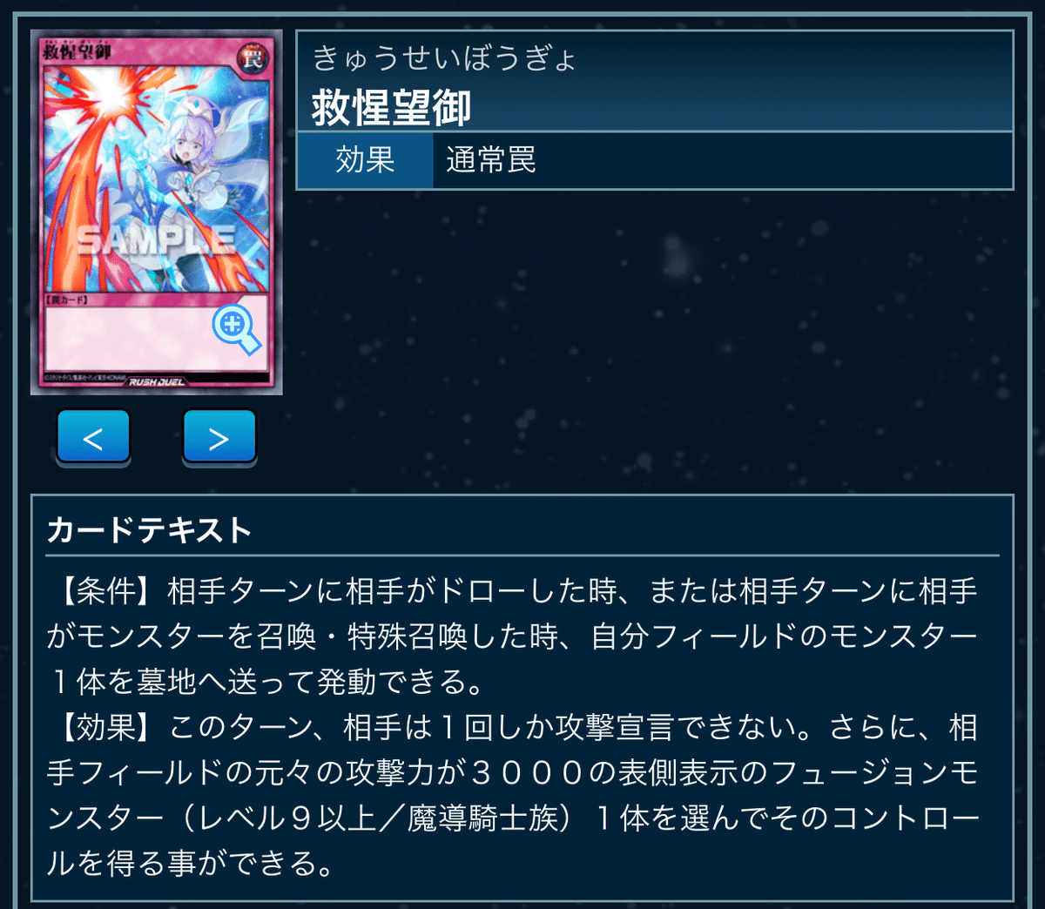The height and width of the screenshot is (909, 1045).
Task: Select the 効果 label cell
Action: coord(365,160)
